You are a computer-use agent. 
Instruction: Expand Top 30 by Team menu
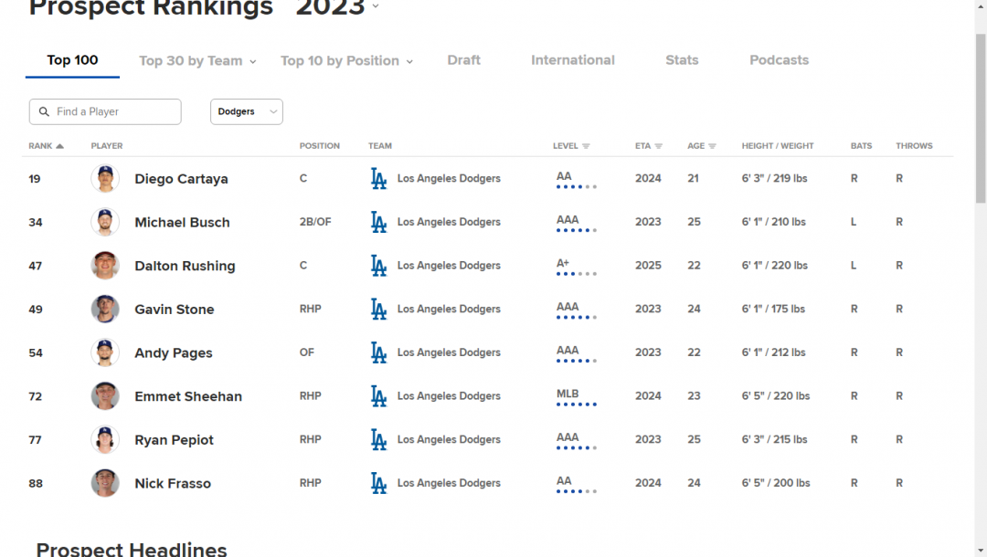point(197,61)
